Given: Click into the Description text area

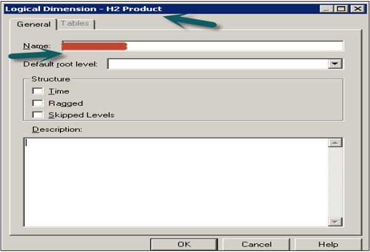Looking at the screenshot, I should [176, 182].
